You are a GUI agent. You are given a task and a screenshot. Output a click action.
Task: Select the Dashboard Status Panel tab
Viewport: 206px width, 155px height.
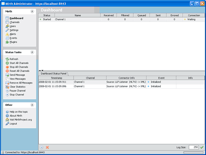[x=54, y=74]
